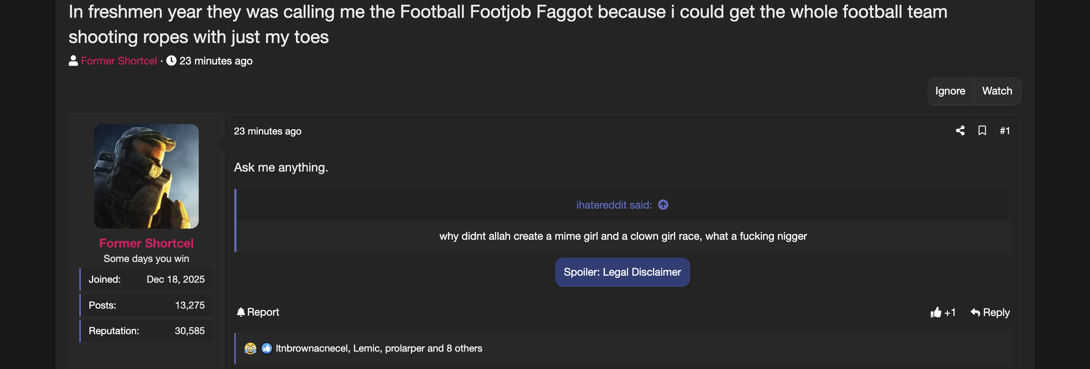Click the author person icon under title

[73, 60]
